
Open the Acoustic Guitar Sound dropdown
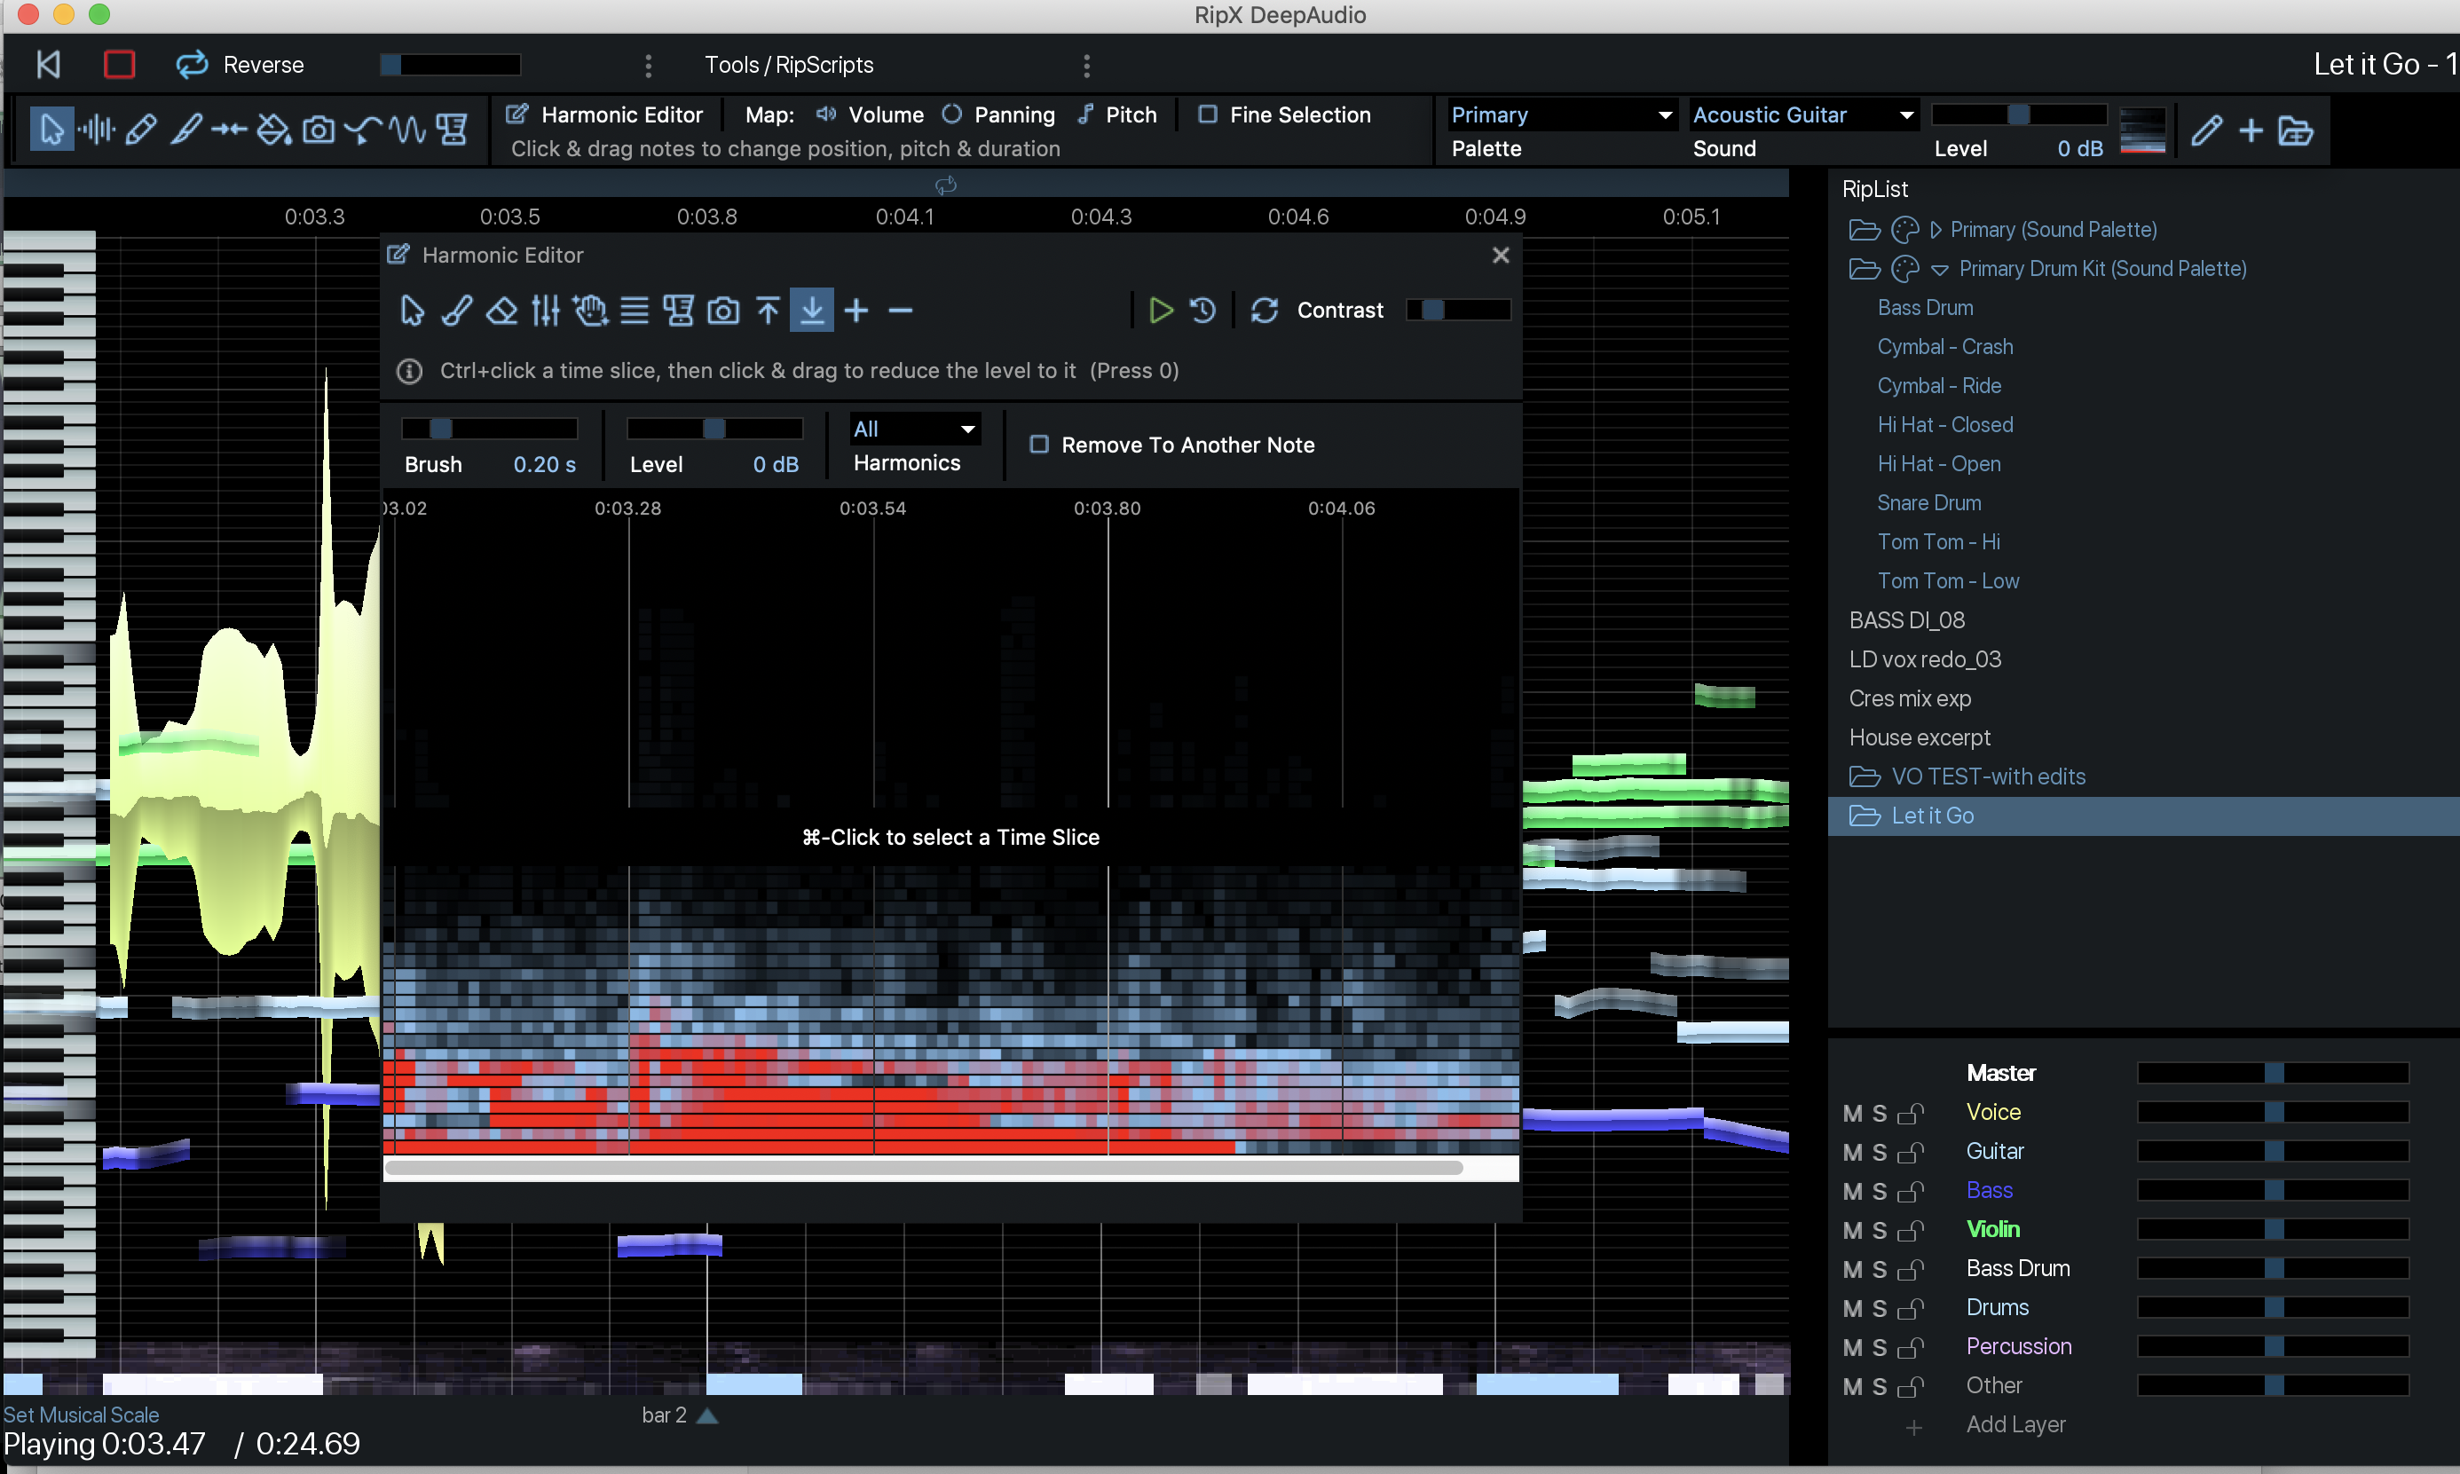click(x=1802, y=114)
